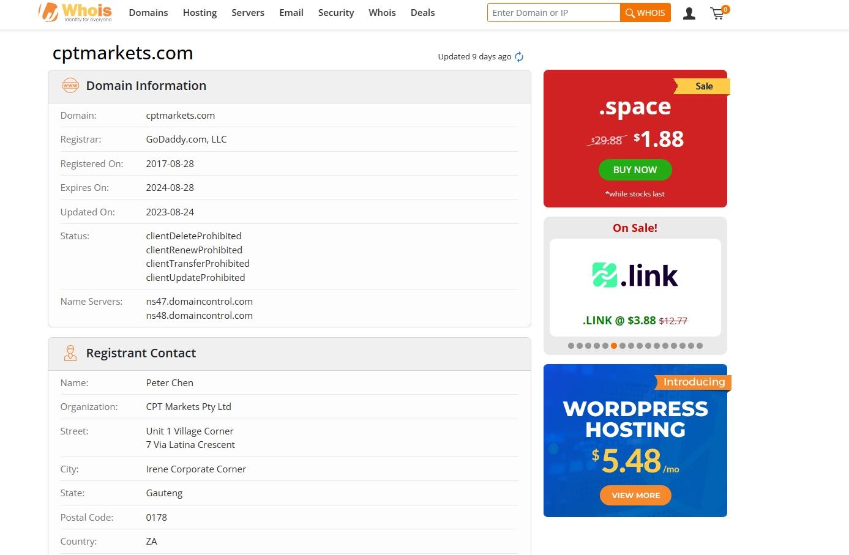
Task: Click the street line 7 Via Latina Crescent
Action: pos(190,445)
